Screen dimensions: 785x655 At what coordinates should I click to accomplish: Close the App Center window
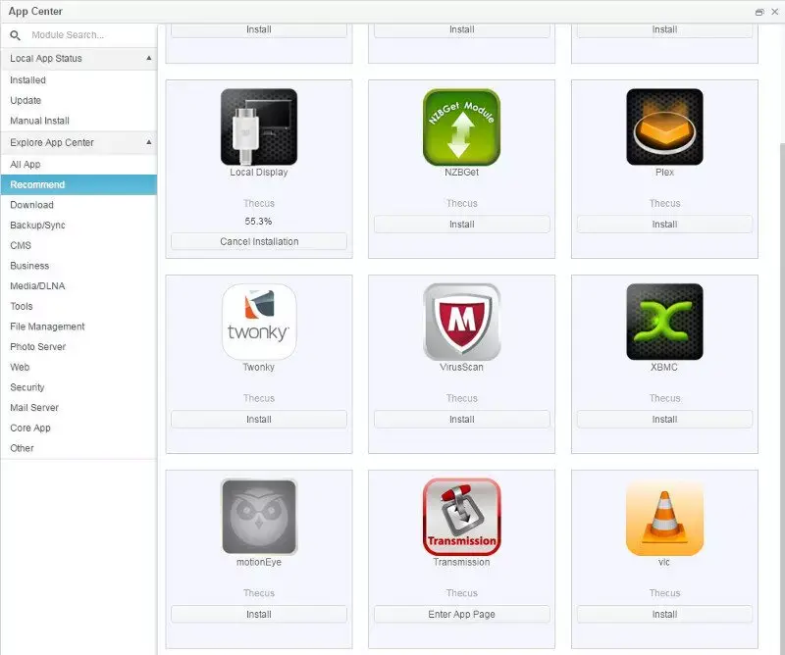pos(774,12)
